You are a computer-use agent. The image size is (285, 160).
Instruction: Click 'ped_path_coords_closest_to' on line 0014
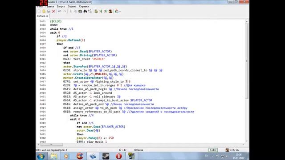(x=125, y=70)
